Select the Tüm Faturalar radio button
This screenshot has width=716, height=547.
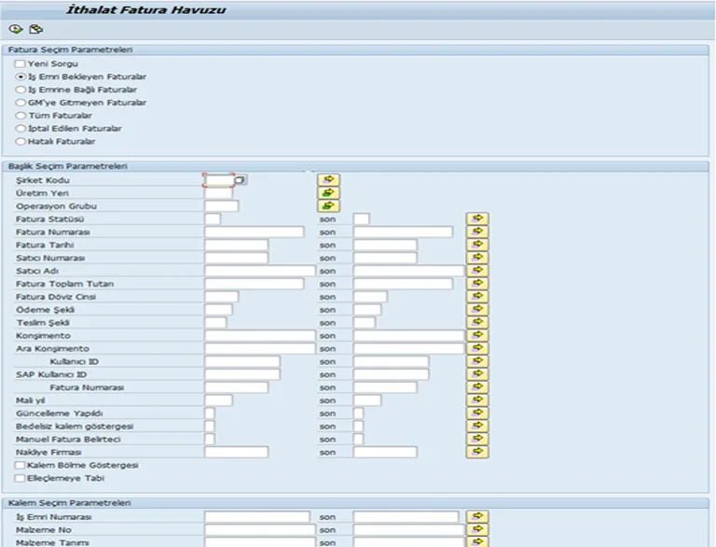(x=21, y=115)
